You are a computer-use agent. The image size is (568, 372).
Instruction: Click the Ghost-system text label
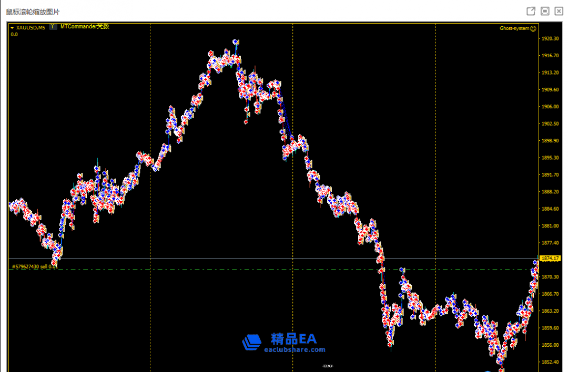coord(514,28)
